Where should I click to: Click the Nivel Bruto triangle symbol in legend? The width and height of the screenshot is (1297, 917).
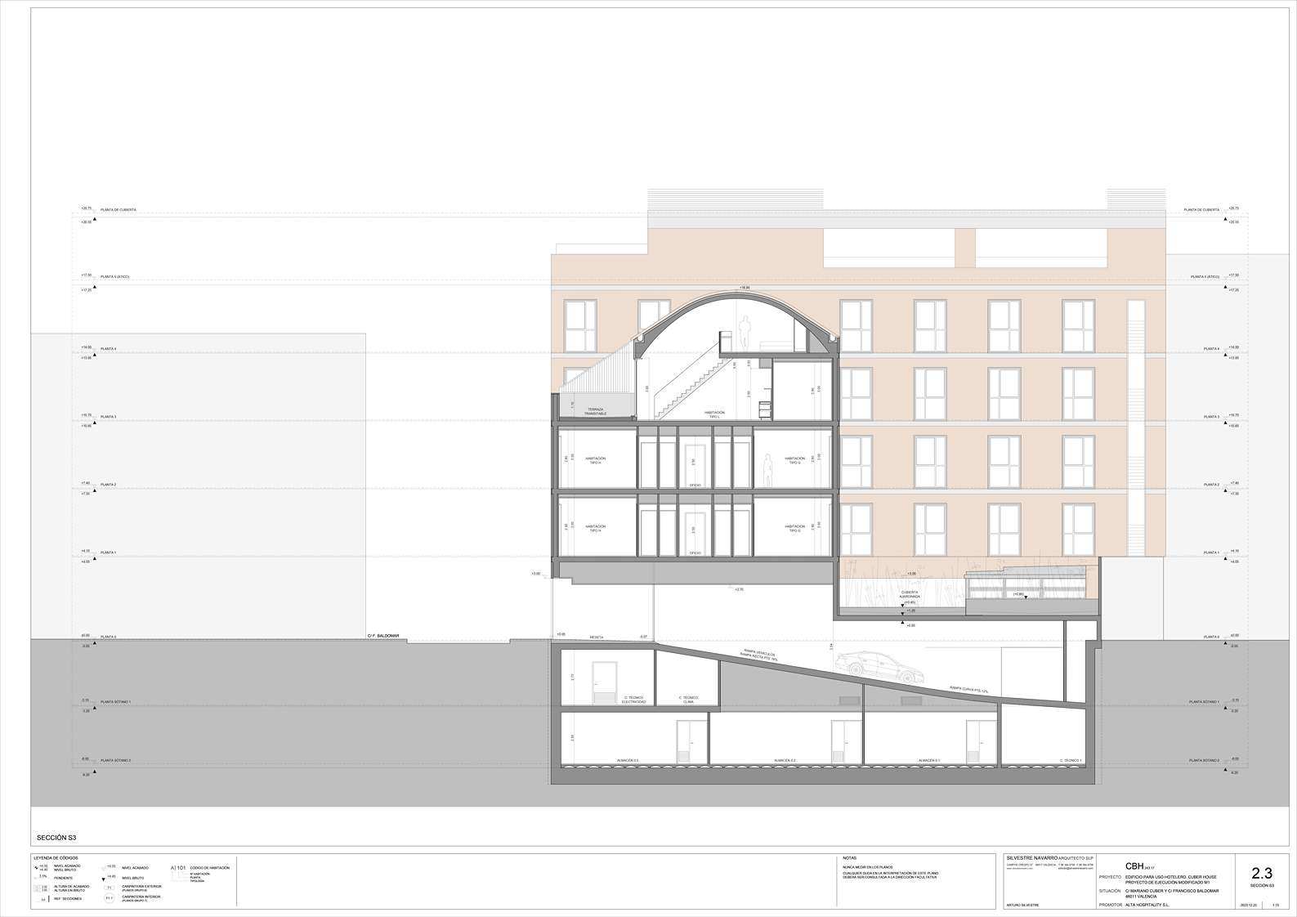point(105,879)
